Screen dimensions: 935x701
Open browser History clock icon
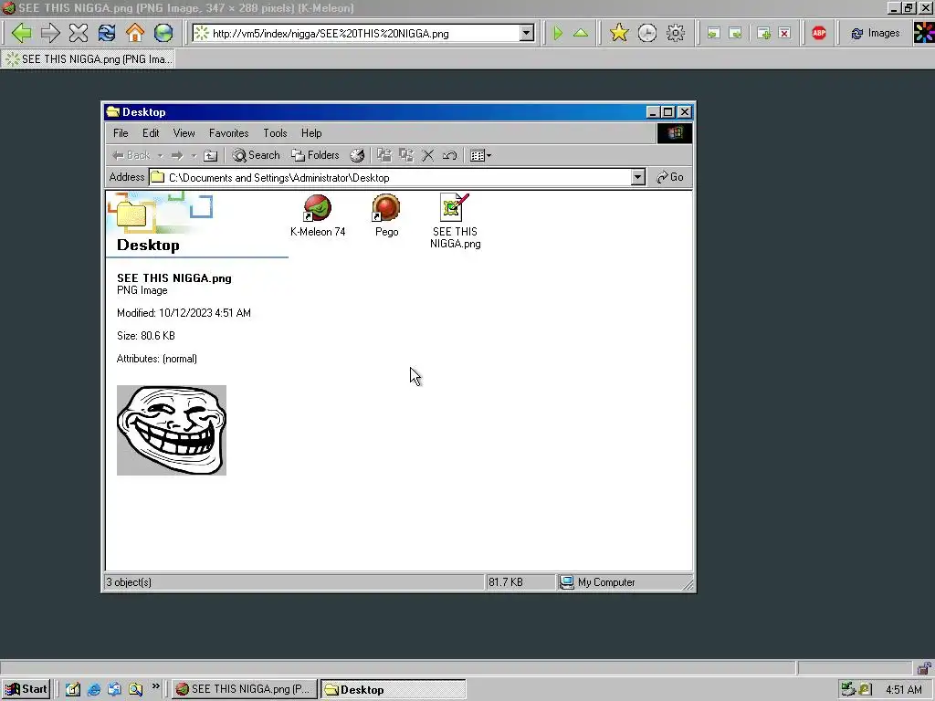point(647,33)
